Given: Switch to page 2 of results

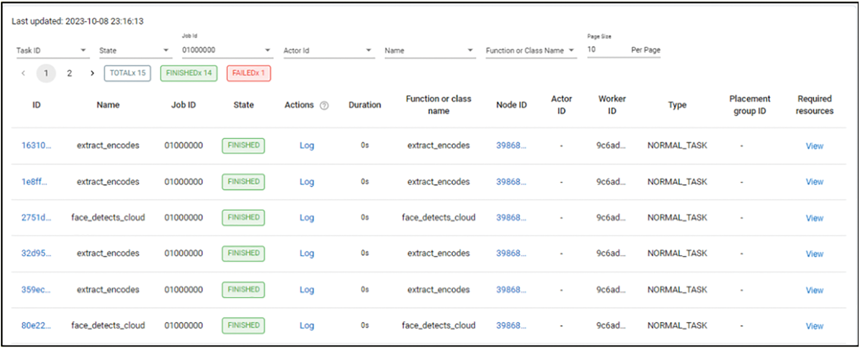Looking at the screenshot, I should pyautogui.click(x=70, y=73).
